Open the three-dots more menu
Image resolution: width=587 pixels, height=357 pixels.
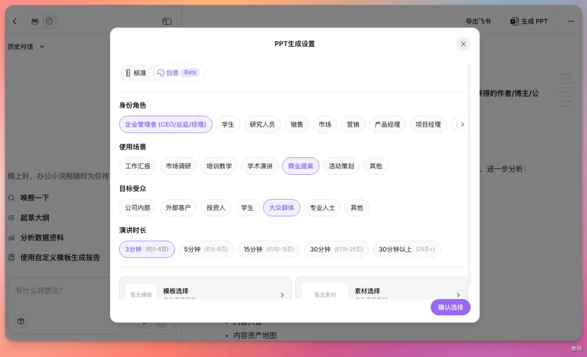point(571,21)
